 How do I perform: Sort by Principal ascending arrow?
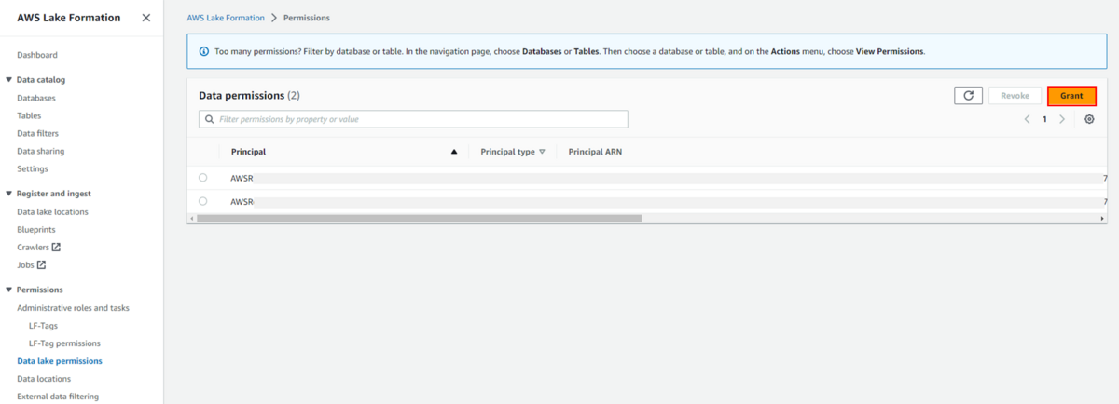[454, 151]
